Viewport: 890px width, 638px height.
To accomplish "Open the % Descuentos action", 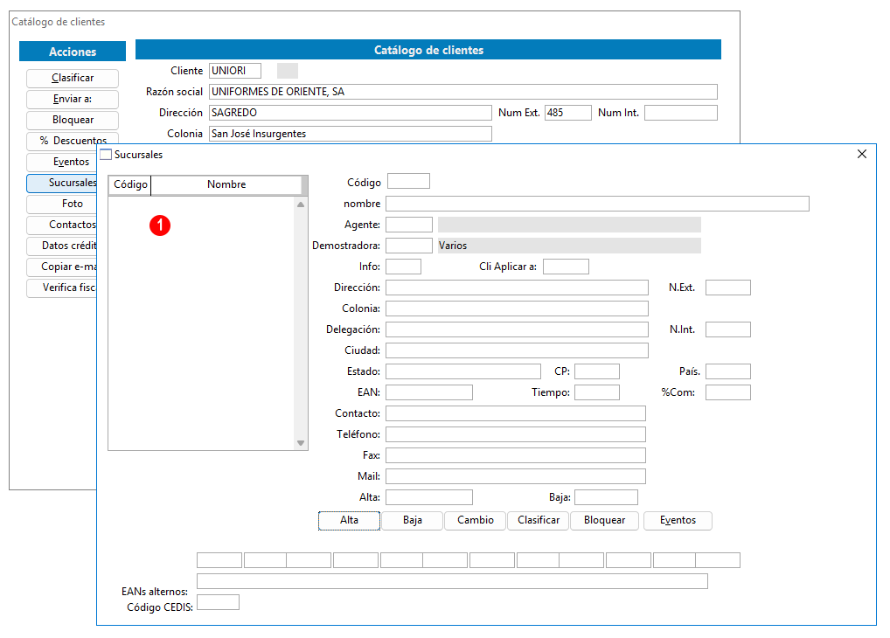I will point(73,140).
